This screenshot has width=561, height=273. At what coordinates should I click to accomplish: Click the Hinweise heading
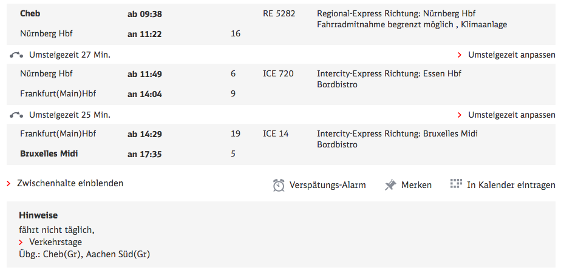[x=38, y=215]
